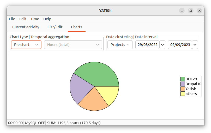Switch to the List/Edit tab
Screen dimensions: 211x133
click(x=55, y=27)
